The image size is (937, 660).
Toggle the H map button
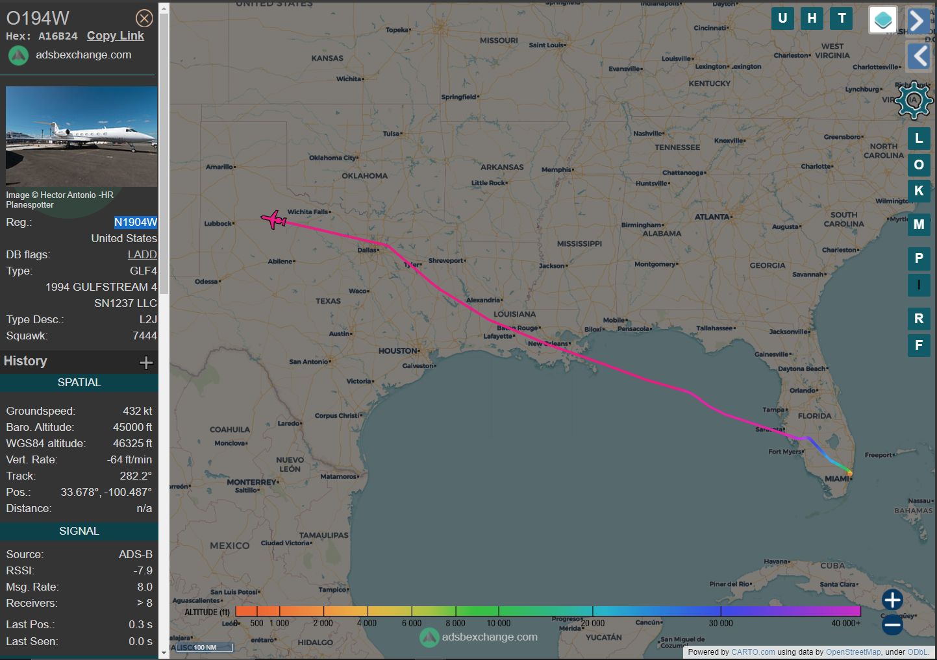pos(812,18)
